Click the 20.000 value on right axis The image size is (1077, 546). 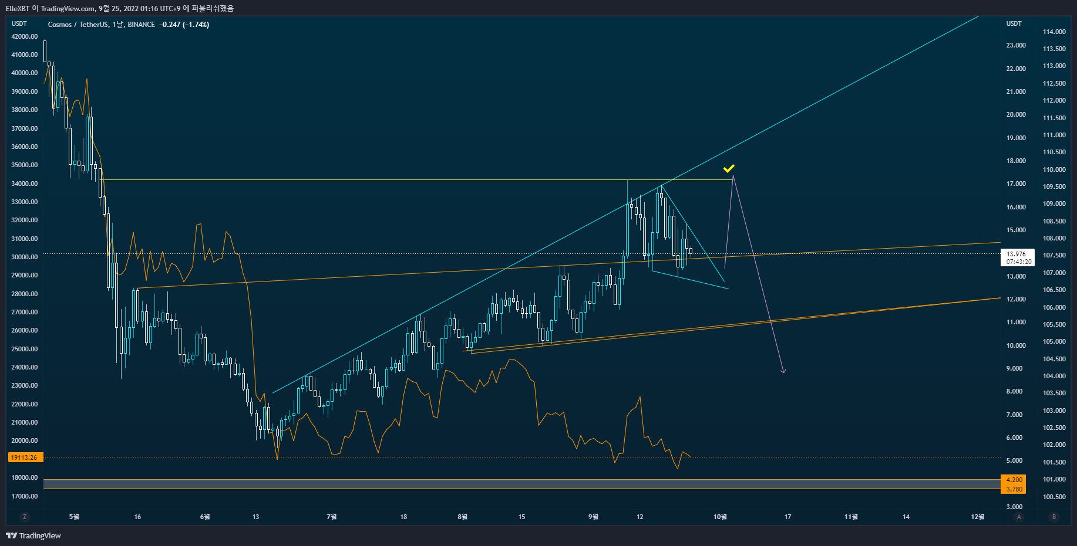point(1016,114)
